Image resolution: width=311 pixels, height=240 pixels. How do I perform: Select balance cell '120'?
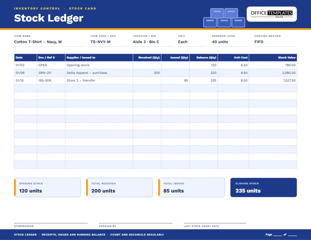click(204, 65)
